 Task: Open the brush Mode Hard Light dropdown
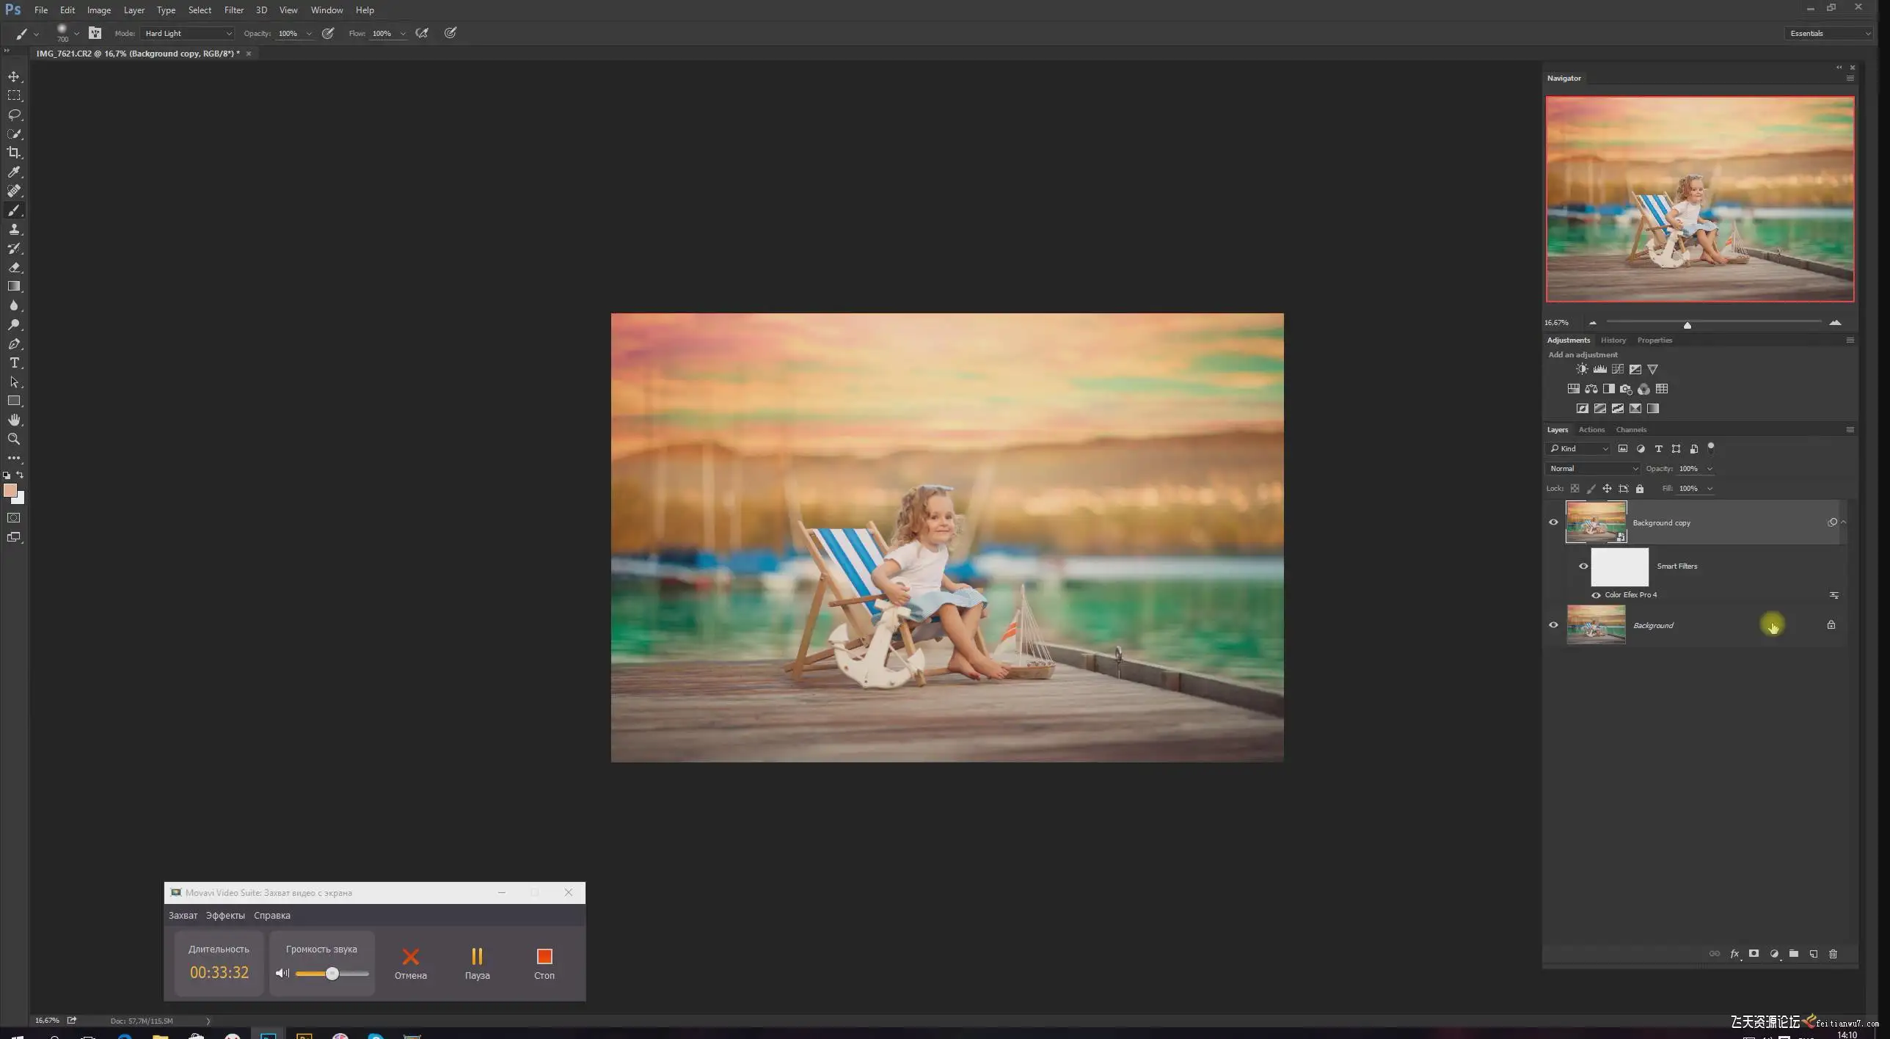188,33
